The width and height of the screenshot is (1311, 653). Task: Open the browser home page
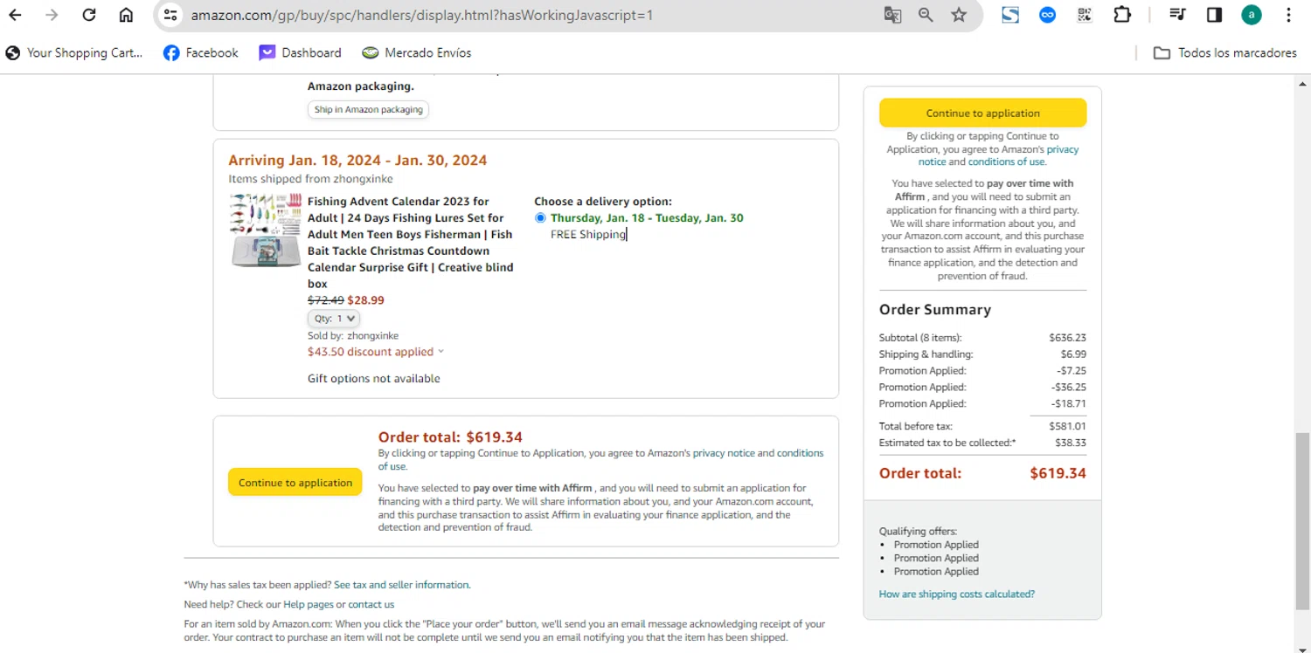(x=127, y=15)
